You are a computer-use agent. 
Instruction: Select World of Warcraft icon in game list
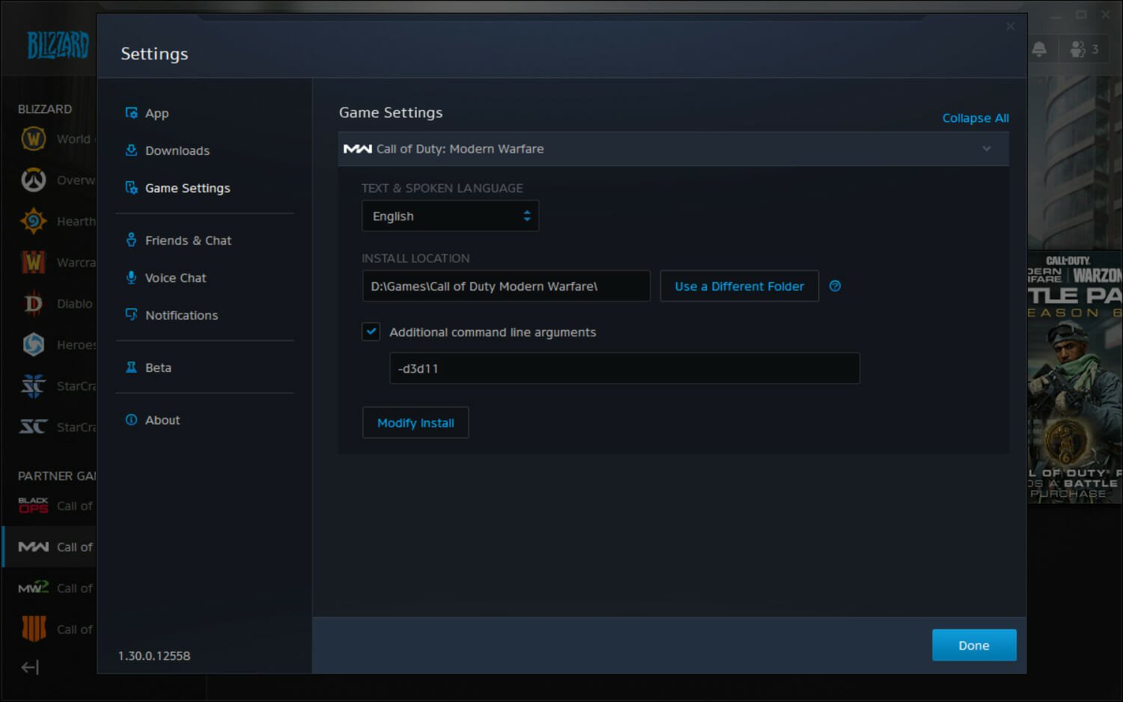tap(33, 138)
